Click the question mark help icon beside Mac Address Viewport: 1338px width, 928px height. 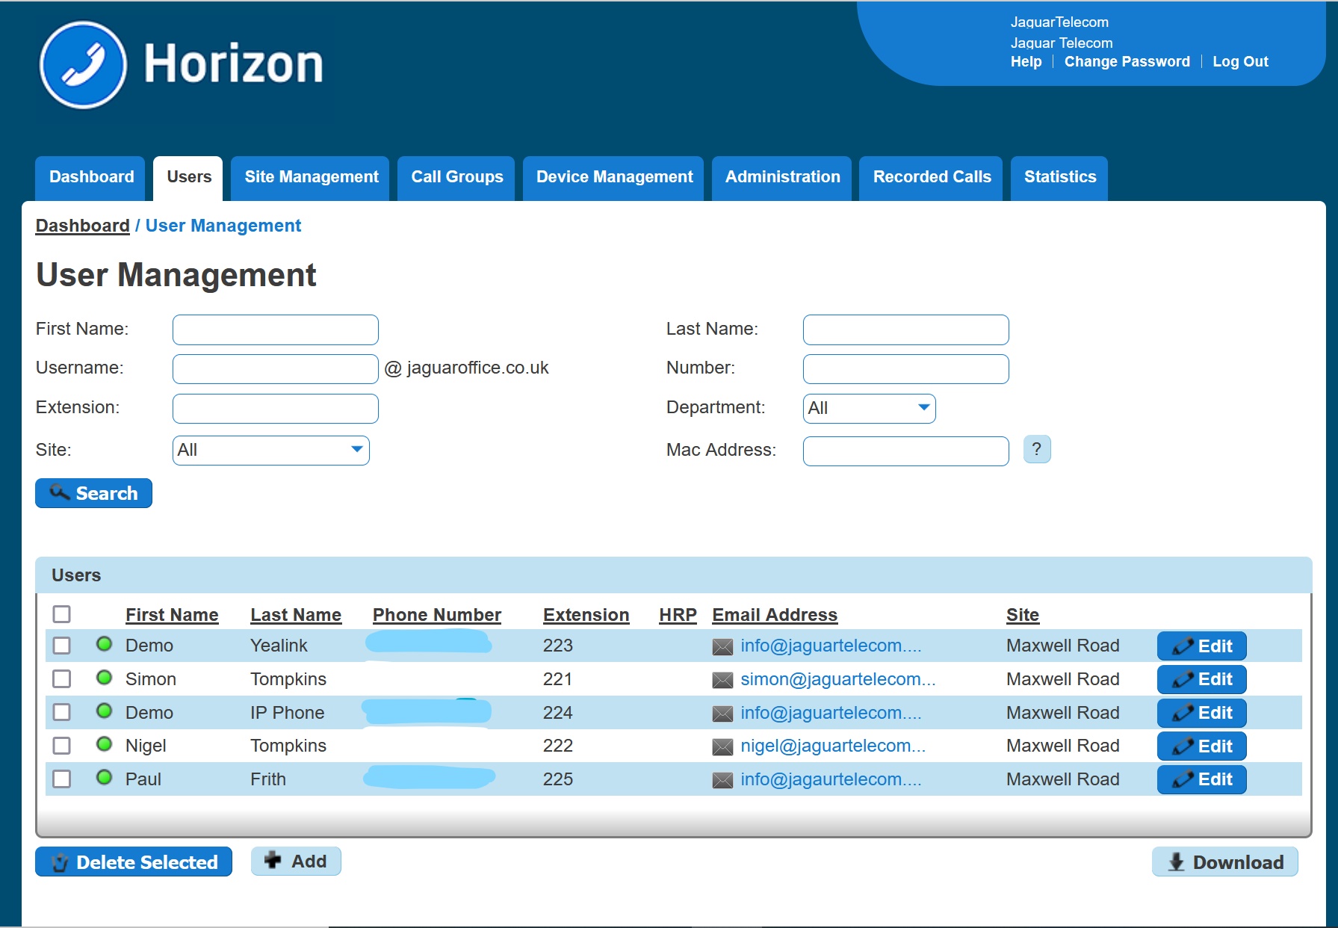1037,449
